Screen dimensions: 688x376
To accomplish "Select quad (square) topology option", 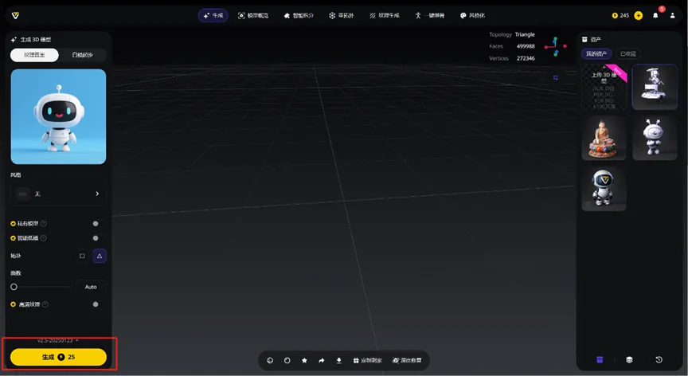I will pos(82,256).
